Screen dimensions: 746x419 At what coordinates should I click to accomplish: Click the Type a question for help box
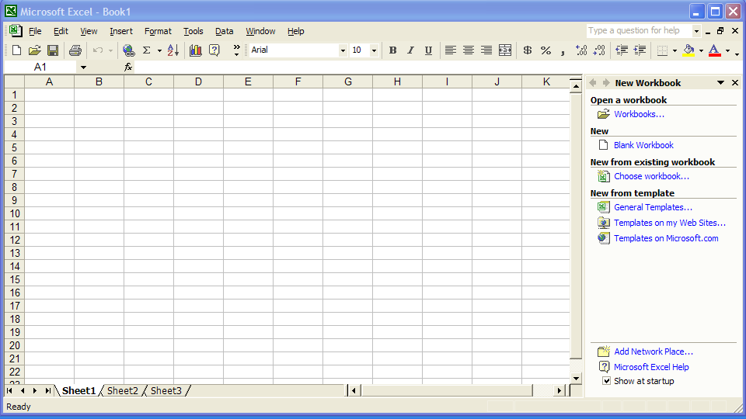638,31
